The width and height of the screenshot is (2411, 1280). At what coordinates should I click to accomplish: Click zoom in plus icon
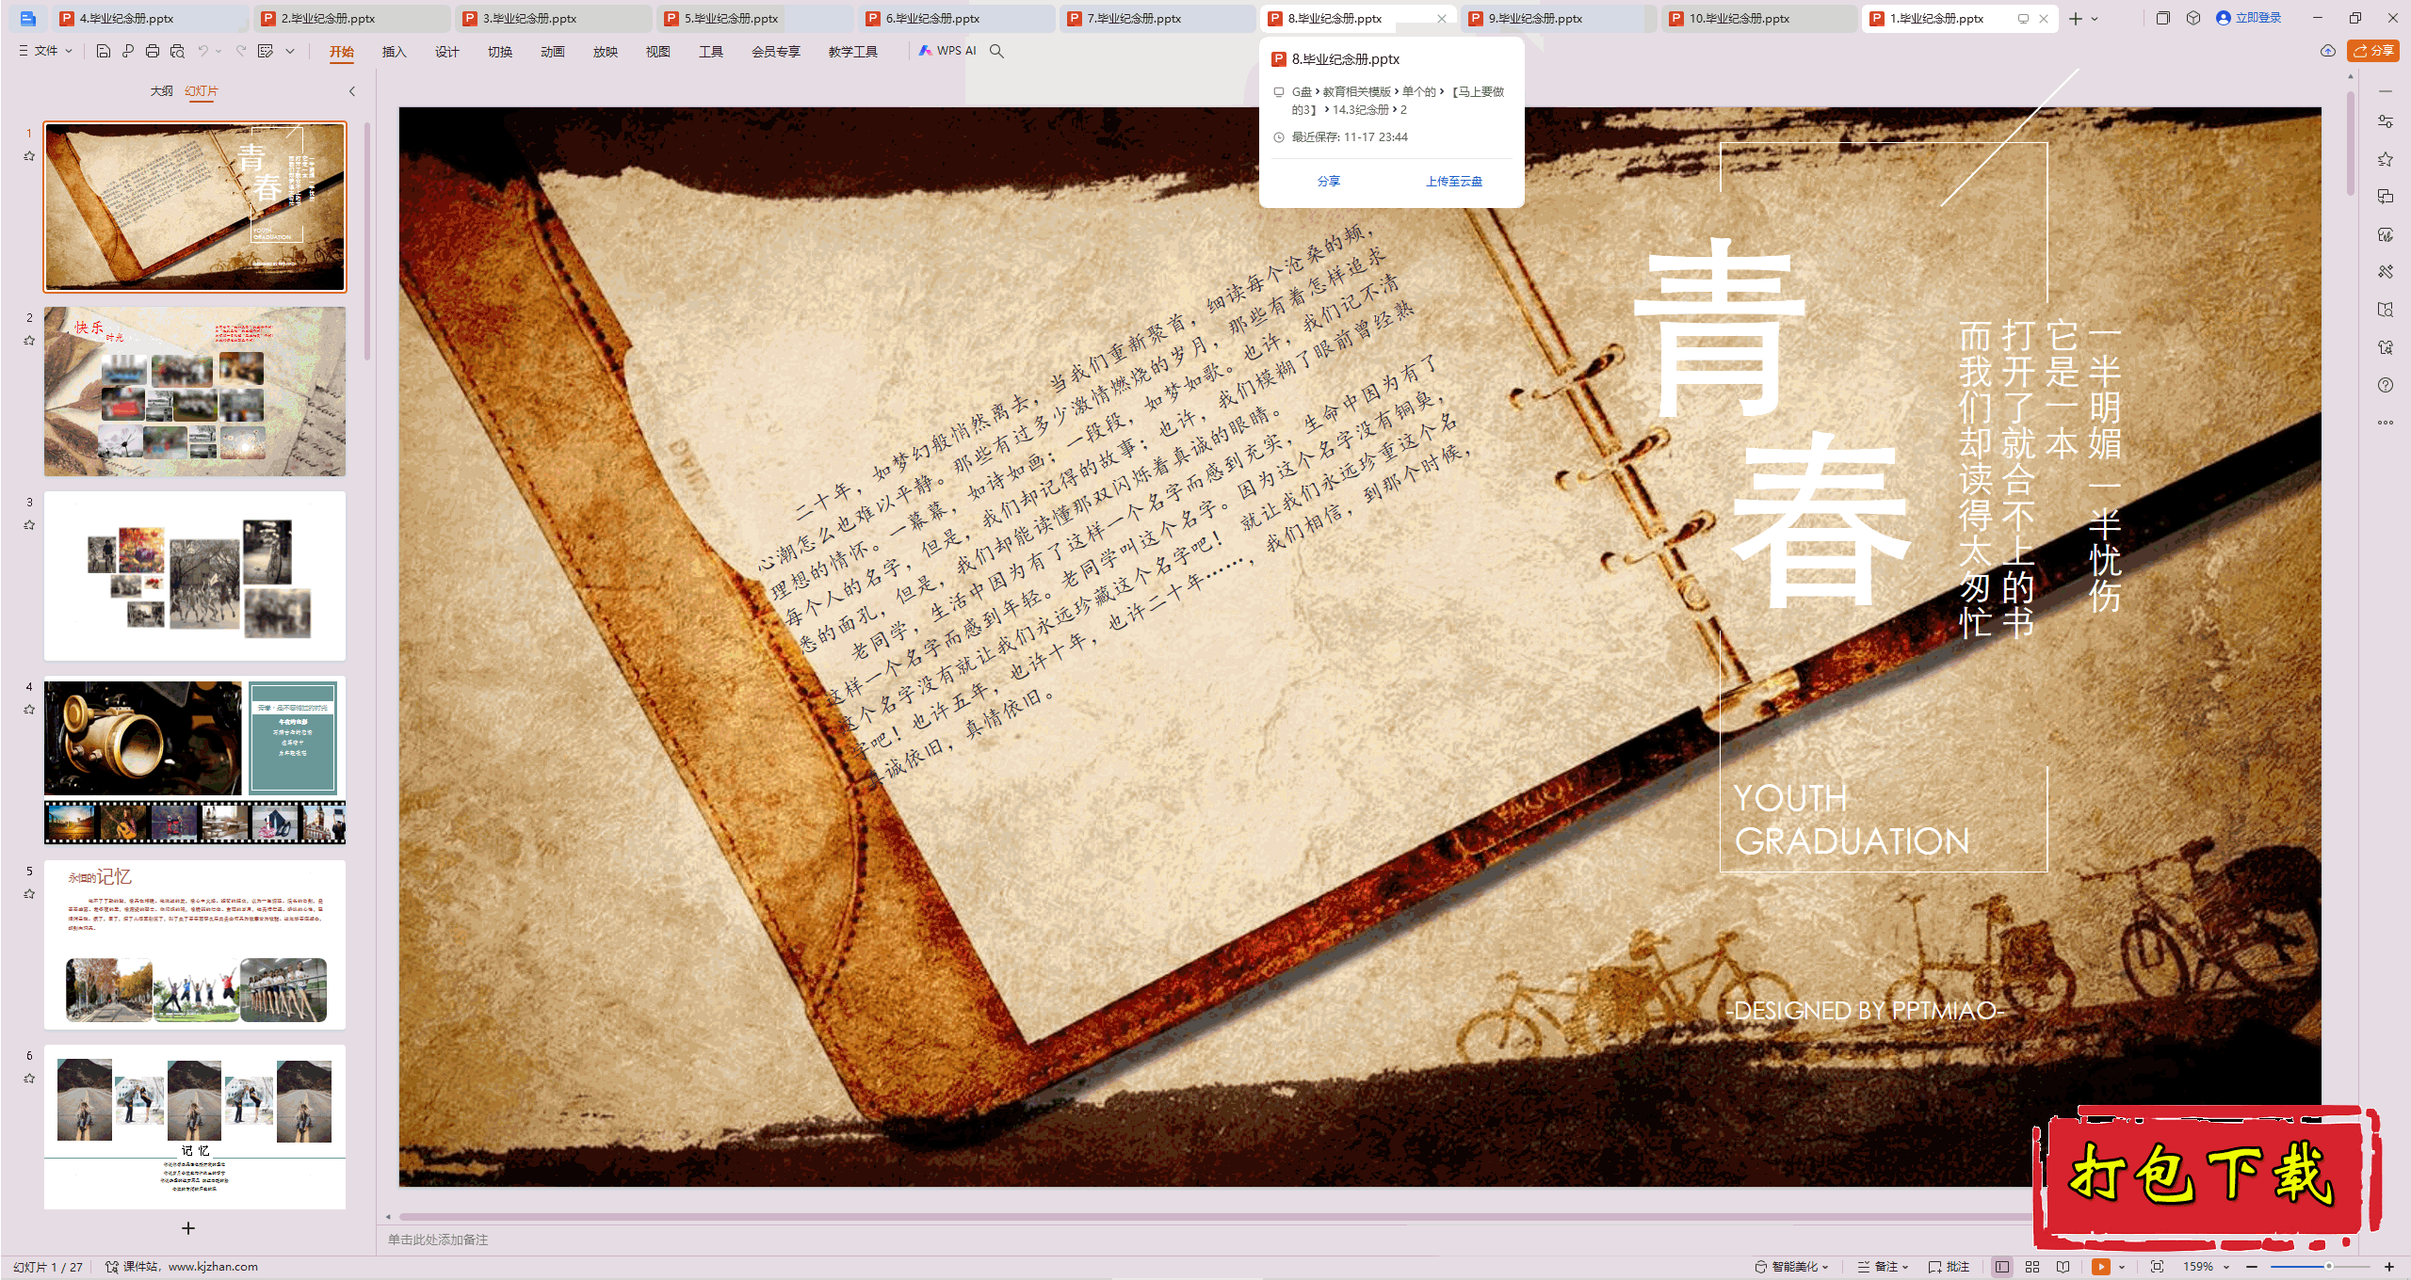(2389, 1267)
